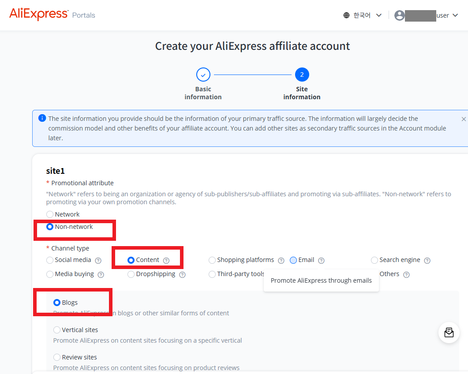Image resolution: width=468 pixels, height=374 pixels.
Task: Open the floating feedback mail button
Action: click(x=449, y=333)
